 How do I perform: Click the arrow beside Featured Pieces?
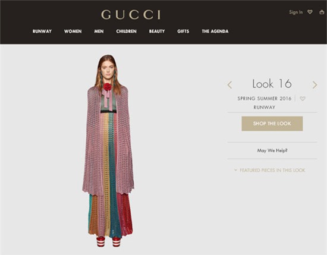tap(235, 170)
